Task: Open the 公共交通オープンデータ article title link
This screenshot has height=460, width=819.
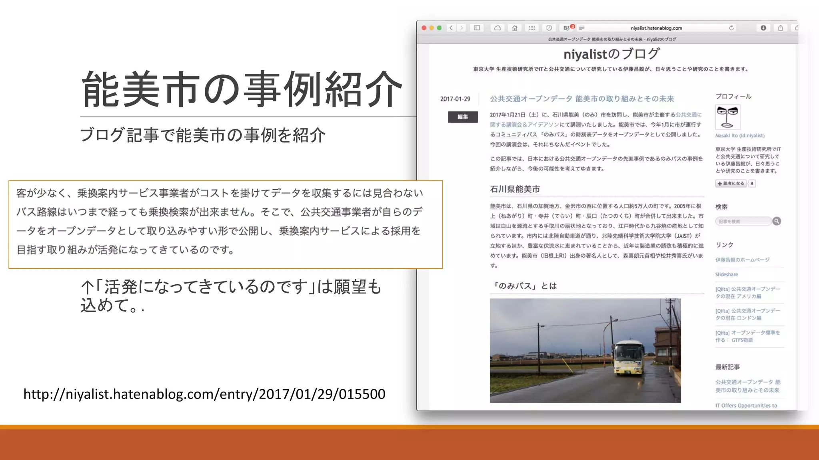Action: pos(582,99)
